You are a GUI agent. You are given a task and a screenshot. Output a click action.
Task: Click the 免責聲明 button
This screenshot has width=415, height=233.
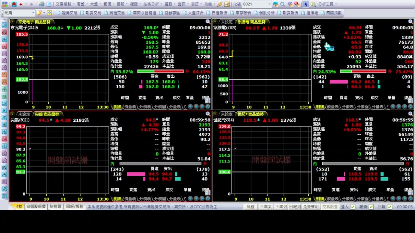[311, 207]
